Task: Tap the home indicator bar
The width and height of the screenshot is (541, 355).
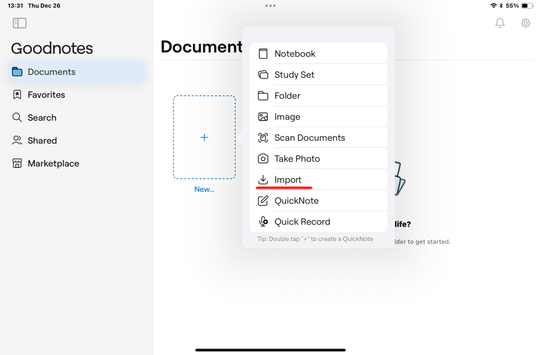Action: 270,350
